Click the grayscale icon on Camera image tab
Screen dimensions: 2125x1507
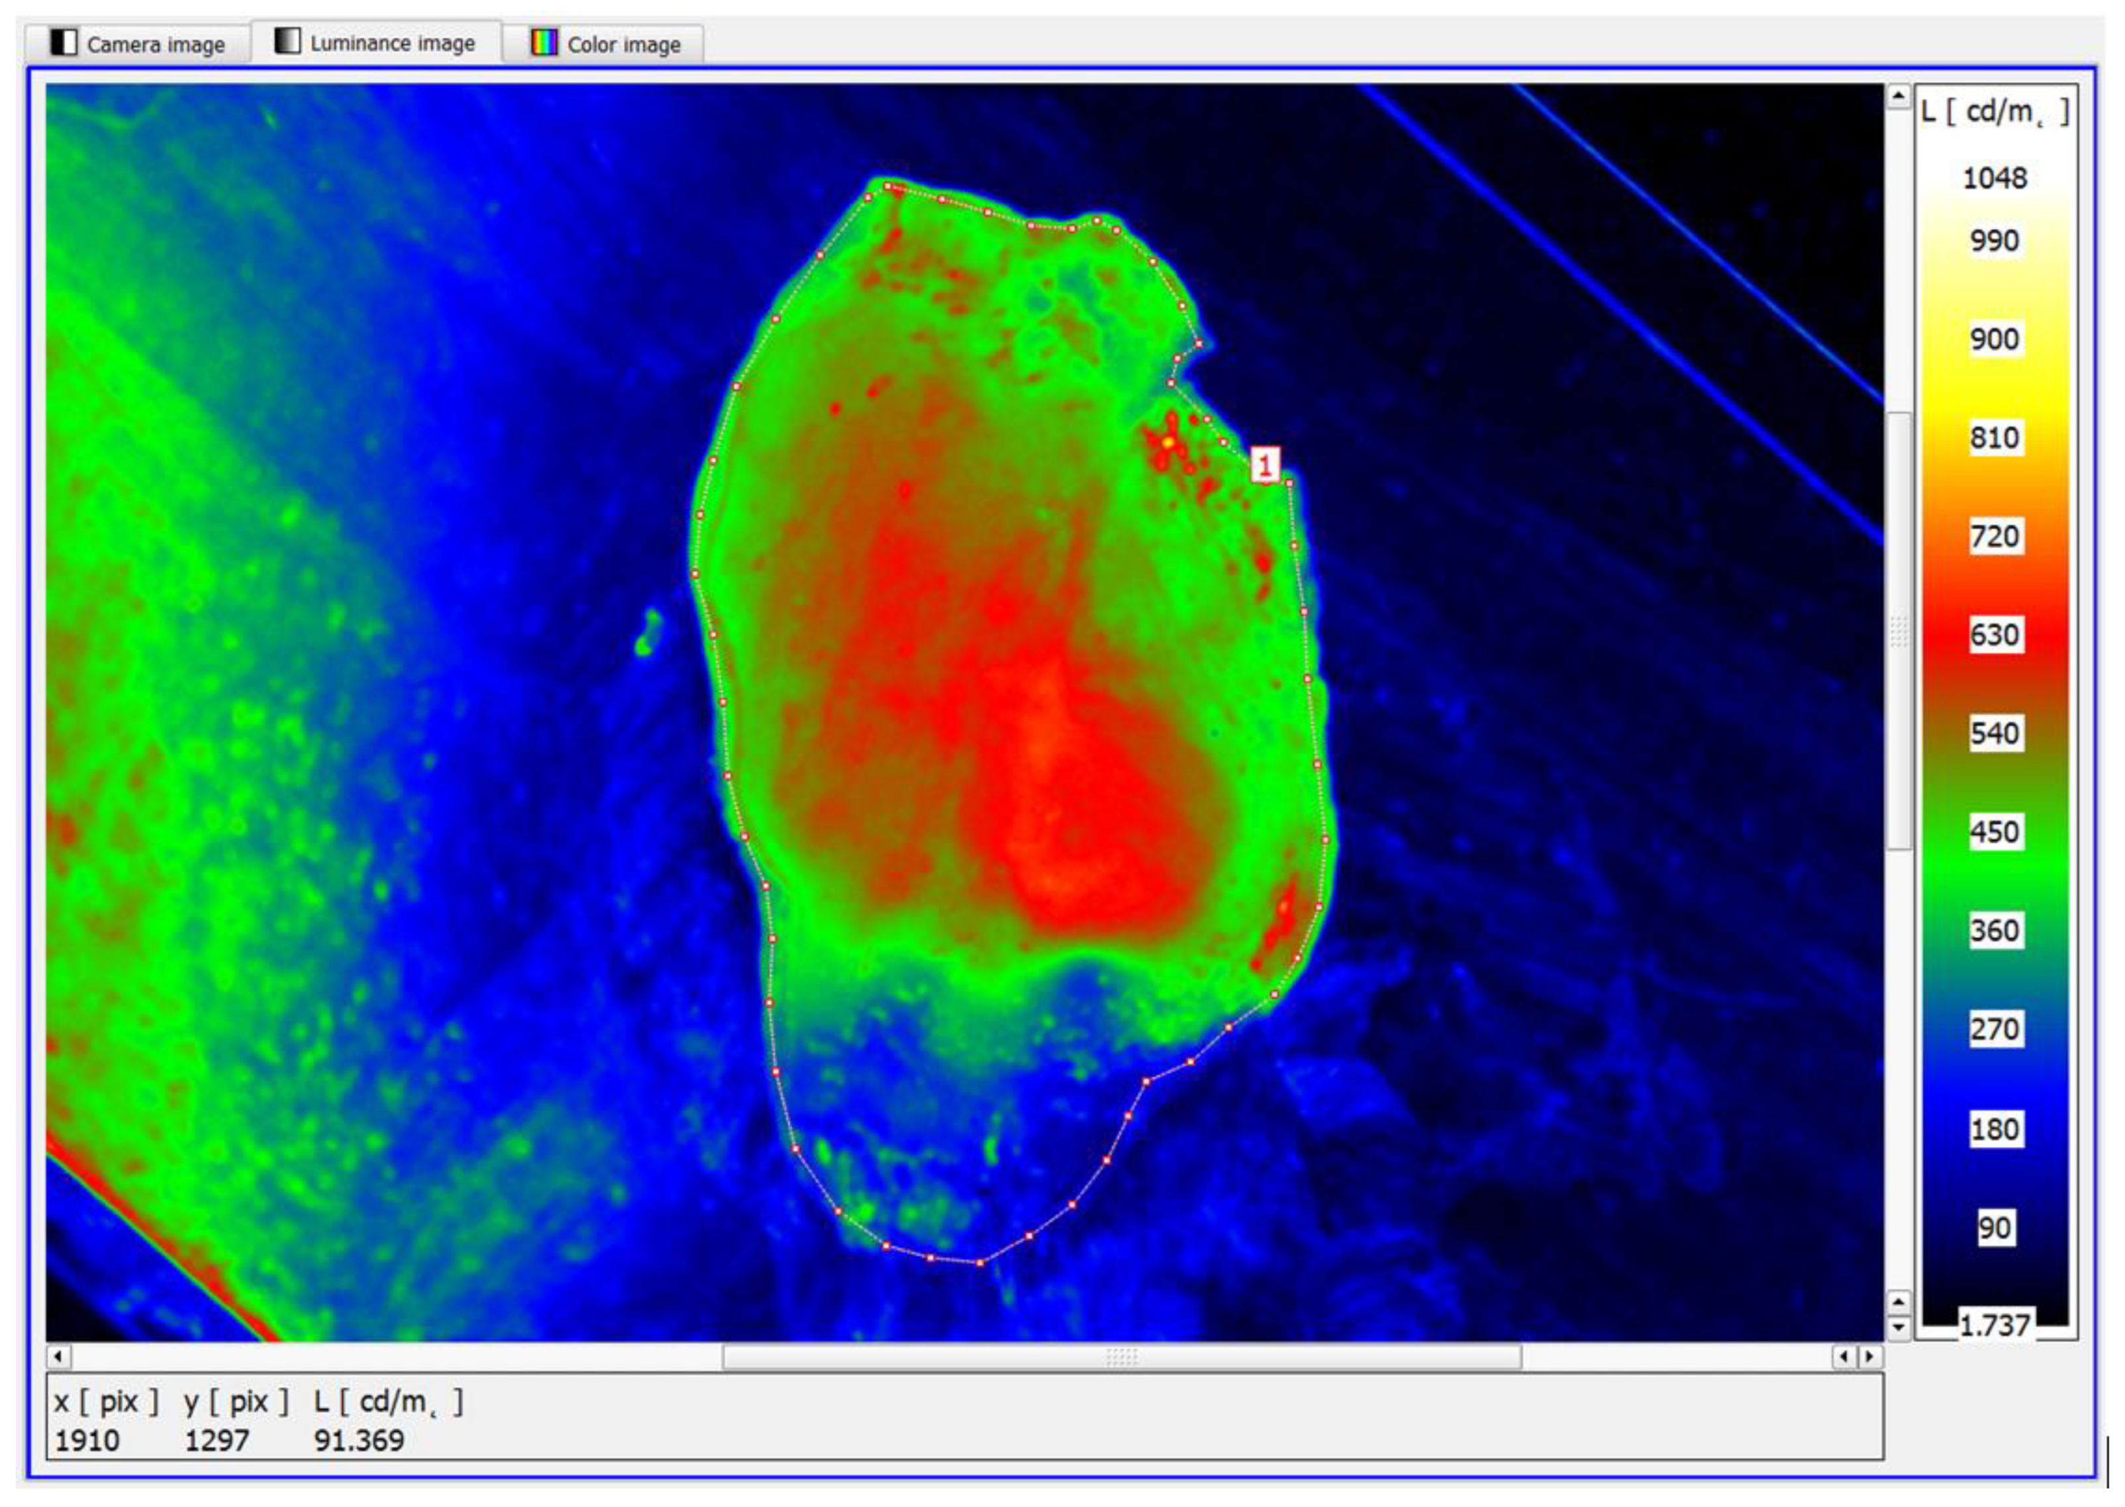[x=63, y=42]
